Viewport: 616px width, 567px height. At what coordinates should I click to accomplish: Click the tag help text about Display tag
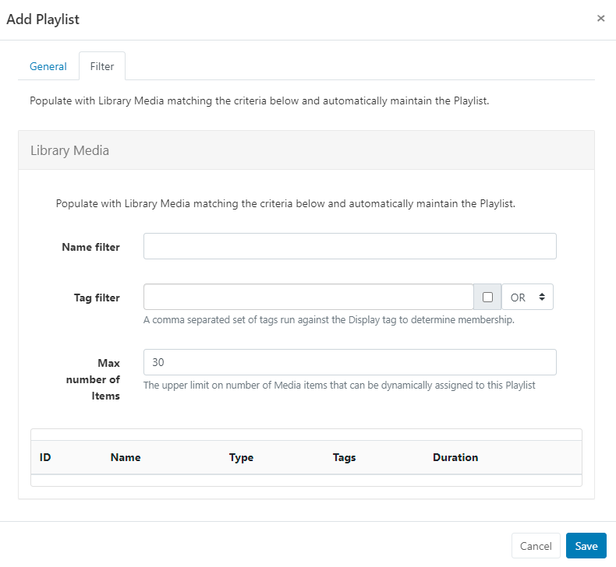coord(329,320)
